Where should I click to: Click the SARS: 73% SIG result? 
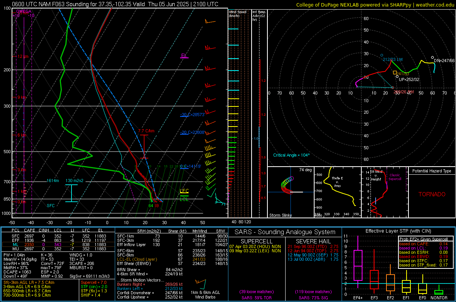[313, 298]
